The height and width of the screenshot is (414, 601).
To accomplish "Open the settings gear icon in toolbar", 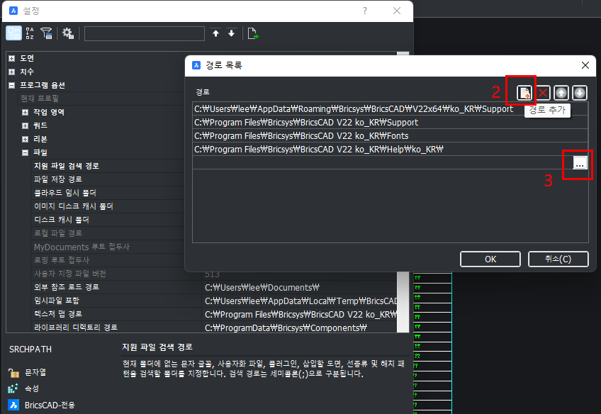I will (x=68, y=33).
